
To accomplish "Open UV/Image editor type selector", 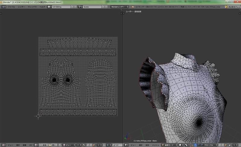I will 4,145.
